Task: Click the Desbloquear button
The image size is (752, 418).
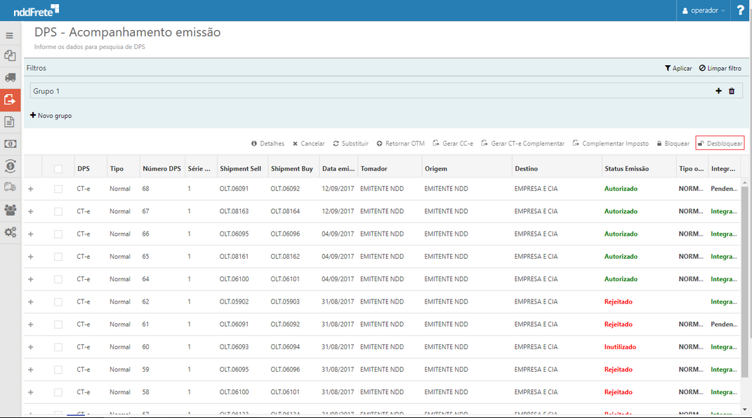Action: click(x=720, y=143)
